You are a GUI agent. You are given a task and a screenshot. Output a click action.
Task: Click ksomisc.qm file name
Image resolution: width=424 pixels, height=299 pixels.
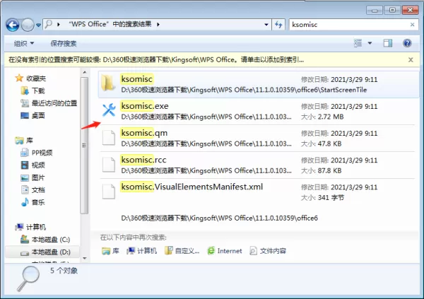[144, 133]
